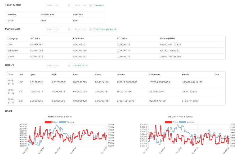Click calendar icon in OHLCV date field
Screen dimensions: 241x158
click(69, 66)
